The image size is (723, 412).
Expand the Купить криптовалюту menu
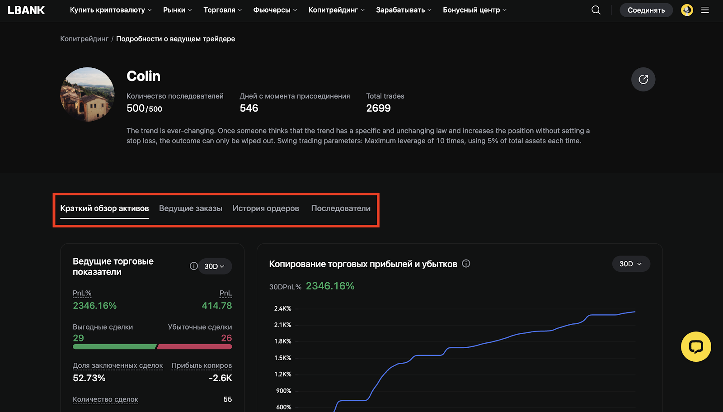(x=111, y=10)
